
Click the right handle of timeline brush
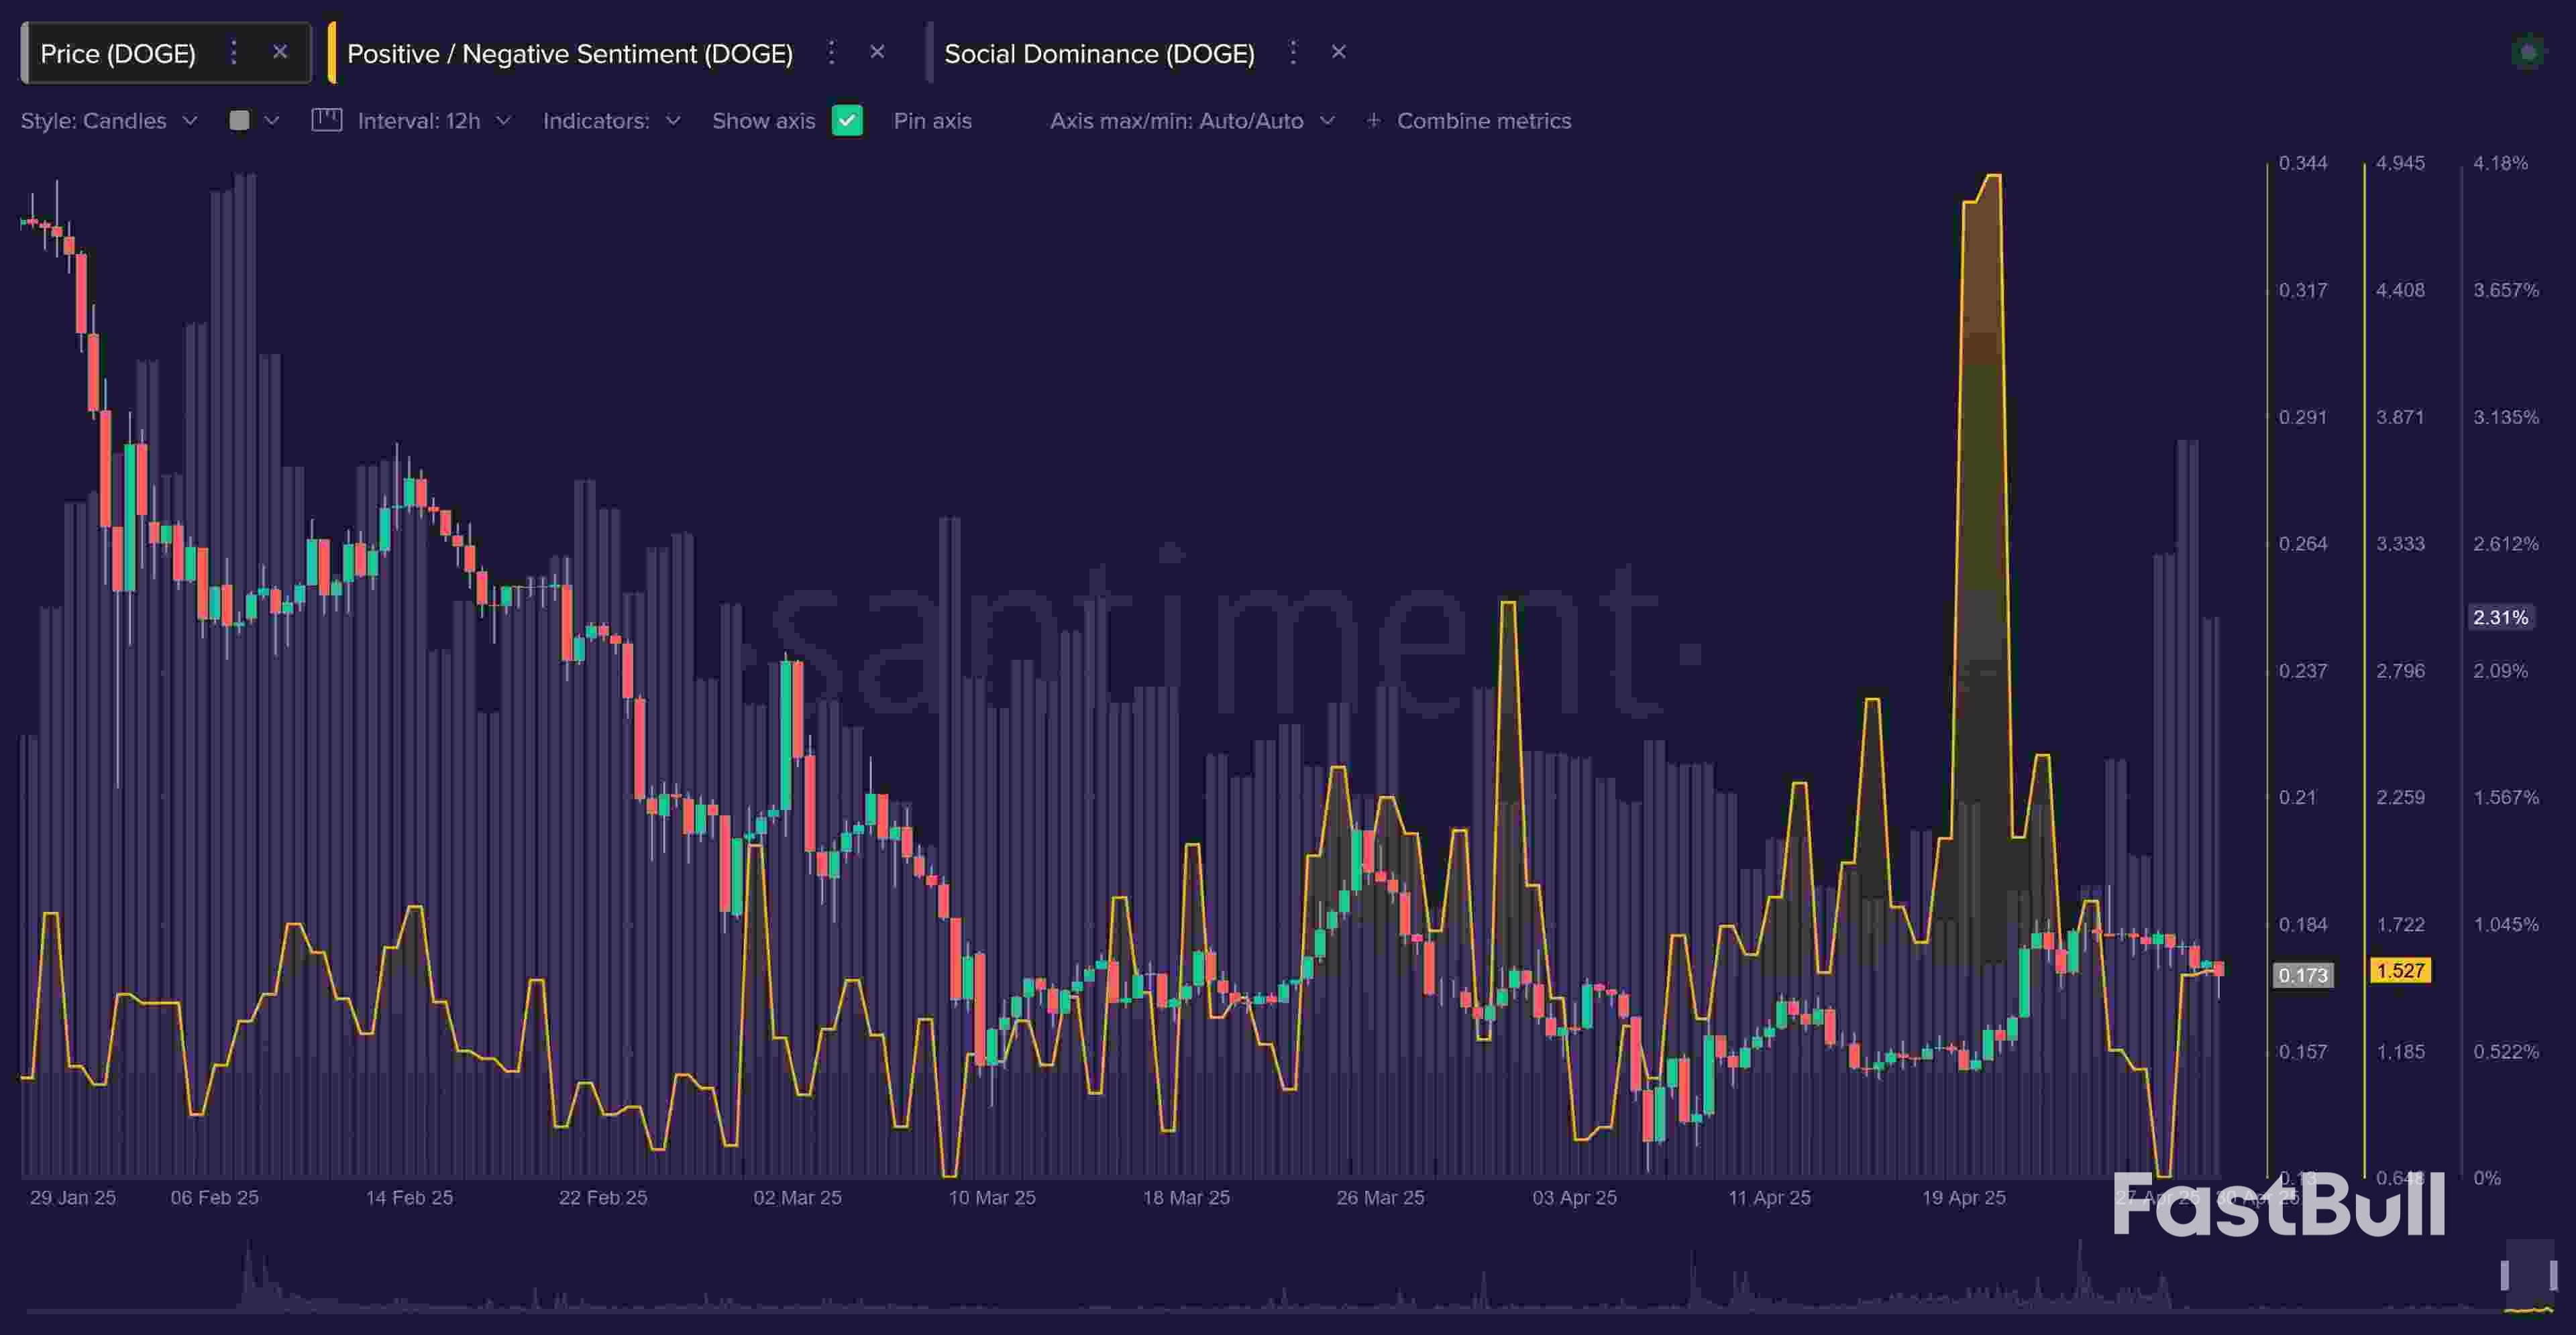[2553, 1276]
